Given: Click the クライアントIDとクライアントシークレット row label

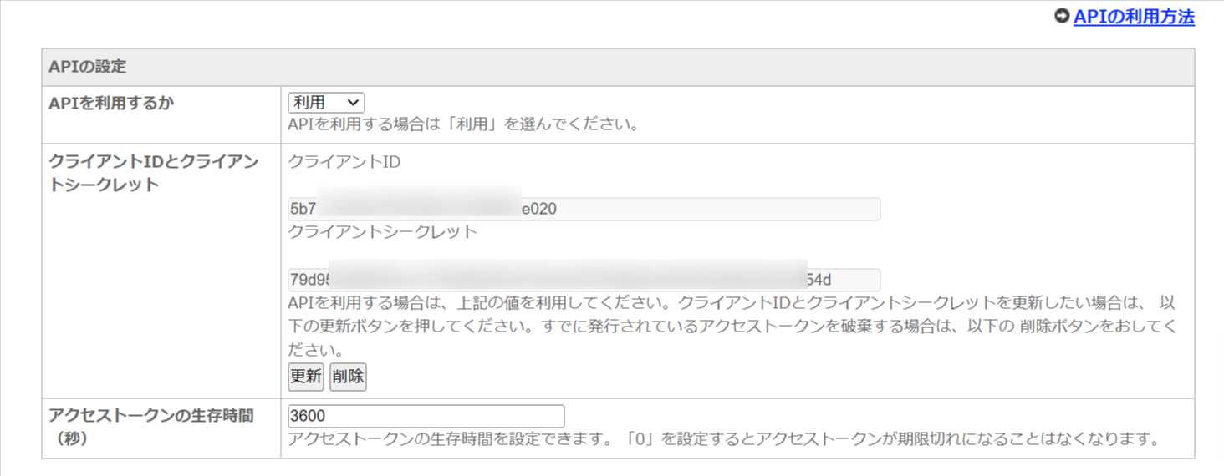Looking at the screenshot, I should point(154,174).
